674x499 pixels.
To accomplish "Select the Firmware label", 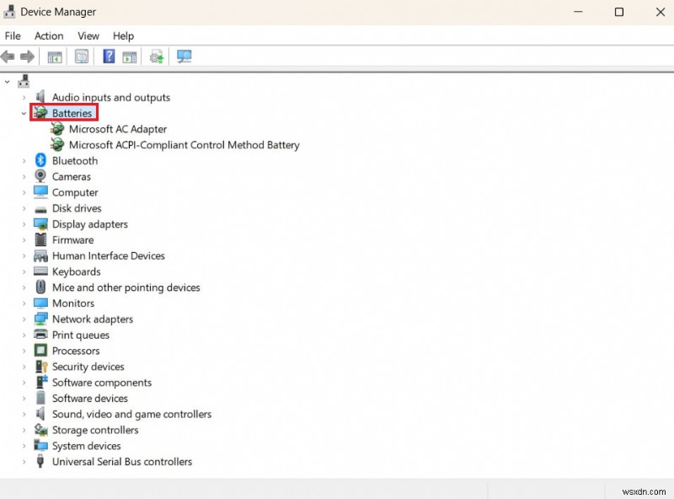I will [72, 240].
